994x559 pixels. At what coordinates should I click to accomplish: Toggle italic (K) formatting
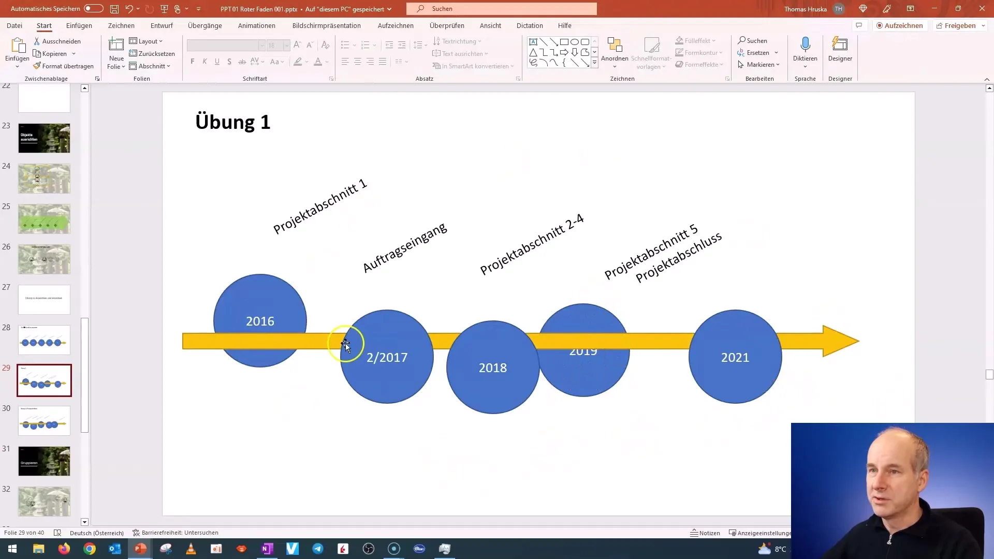coord(204,62)
